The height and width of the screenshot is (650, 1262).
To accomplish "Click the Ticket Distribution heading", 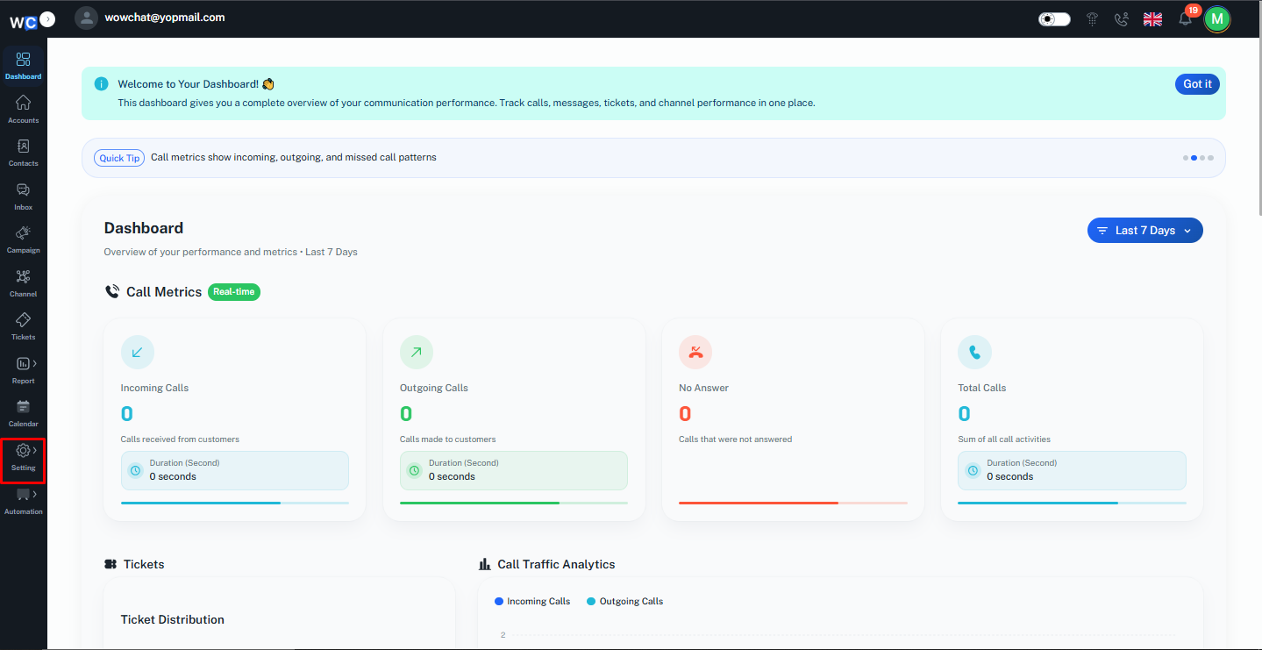I will coord(173,619).
